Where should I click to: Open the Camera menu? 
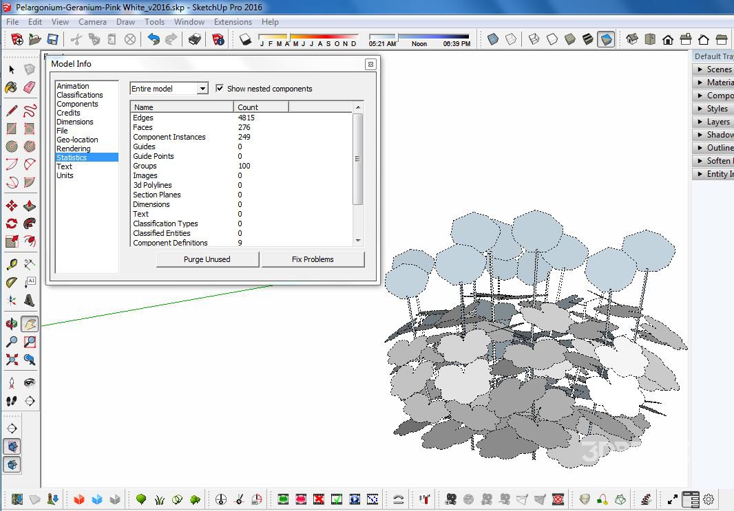[92, 21]
